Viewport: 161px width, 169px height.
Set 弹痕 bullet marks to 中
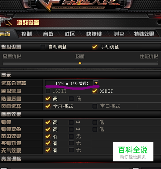click(71, 122)
